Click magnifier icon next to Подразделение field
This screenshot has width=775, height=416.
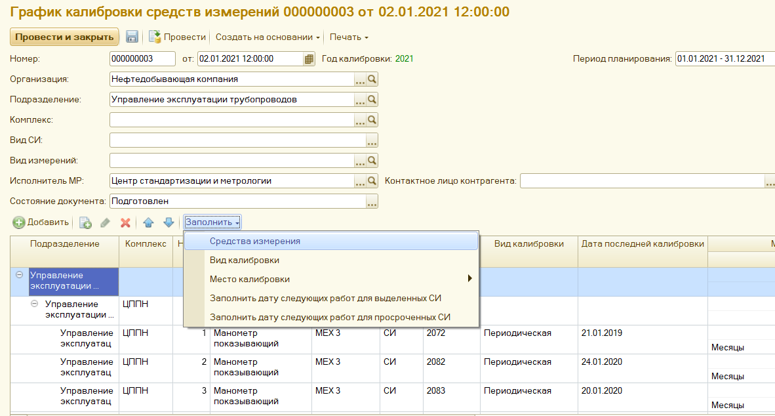(372, 100)
